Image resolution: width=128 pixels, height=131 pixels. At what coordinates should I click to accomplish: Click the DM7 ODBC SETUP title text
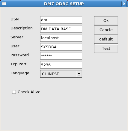click(64, 4)
